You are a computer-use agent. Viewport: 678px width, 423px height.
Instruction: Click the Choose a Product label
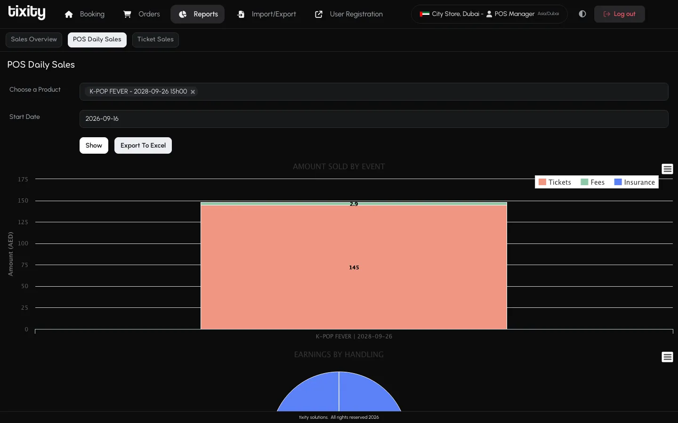[35, 89]
